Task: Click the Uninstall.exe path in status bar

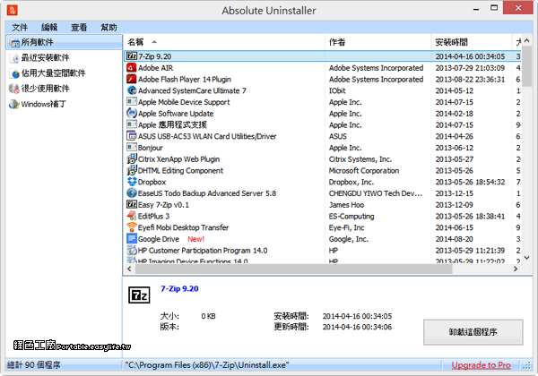Action: [x=207, y=365]
